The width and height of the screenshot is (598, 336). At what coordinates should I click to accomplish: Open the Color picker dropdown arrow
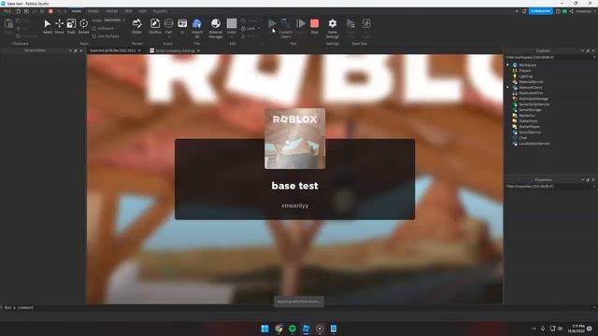click(x=232, y=37)
